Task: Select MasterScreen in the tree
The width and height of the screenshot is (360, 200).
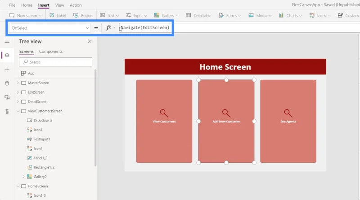Action: tap(38, 83)
